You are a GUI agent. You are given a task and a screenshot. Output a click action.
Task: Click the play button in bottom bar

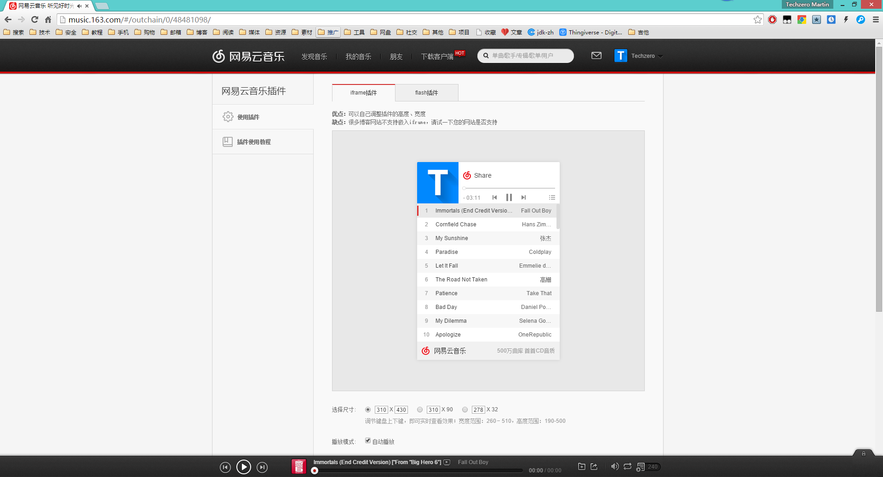[x=244, y=467]
